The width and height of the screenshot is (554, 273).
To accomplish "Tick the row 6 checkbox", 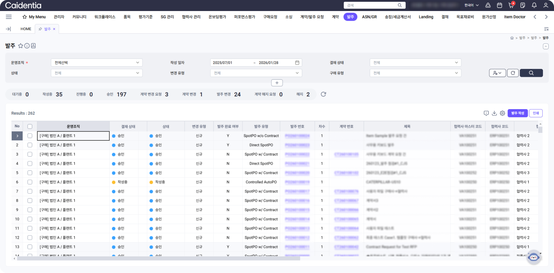I will (x=30, y=182).
